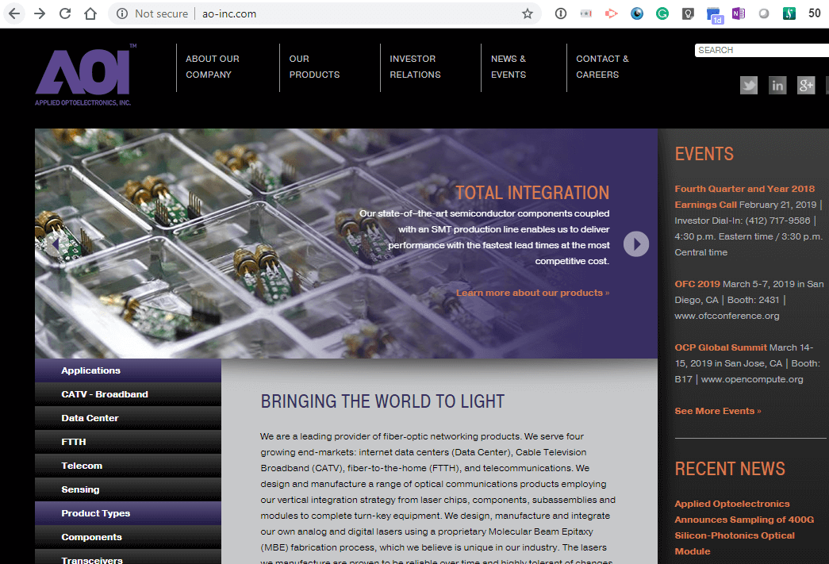Click the Grammarly extension icon
The image size is (829, 564).
point(662,13)
